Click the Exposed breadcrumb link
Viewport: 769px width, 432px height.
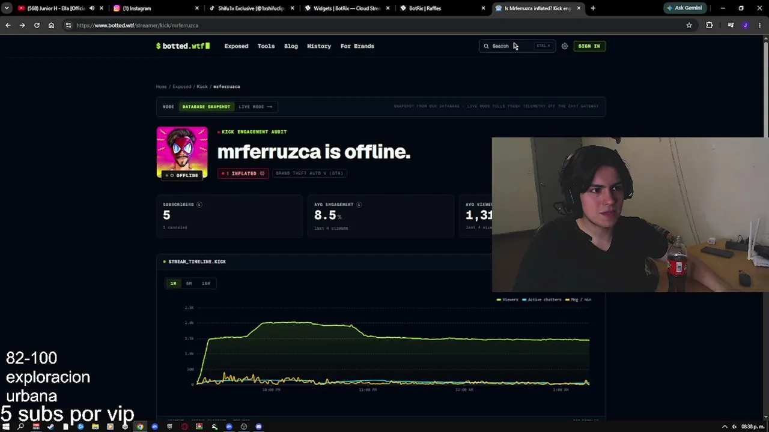[x=181, y=87]
